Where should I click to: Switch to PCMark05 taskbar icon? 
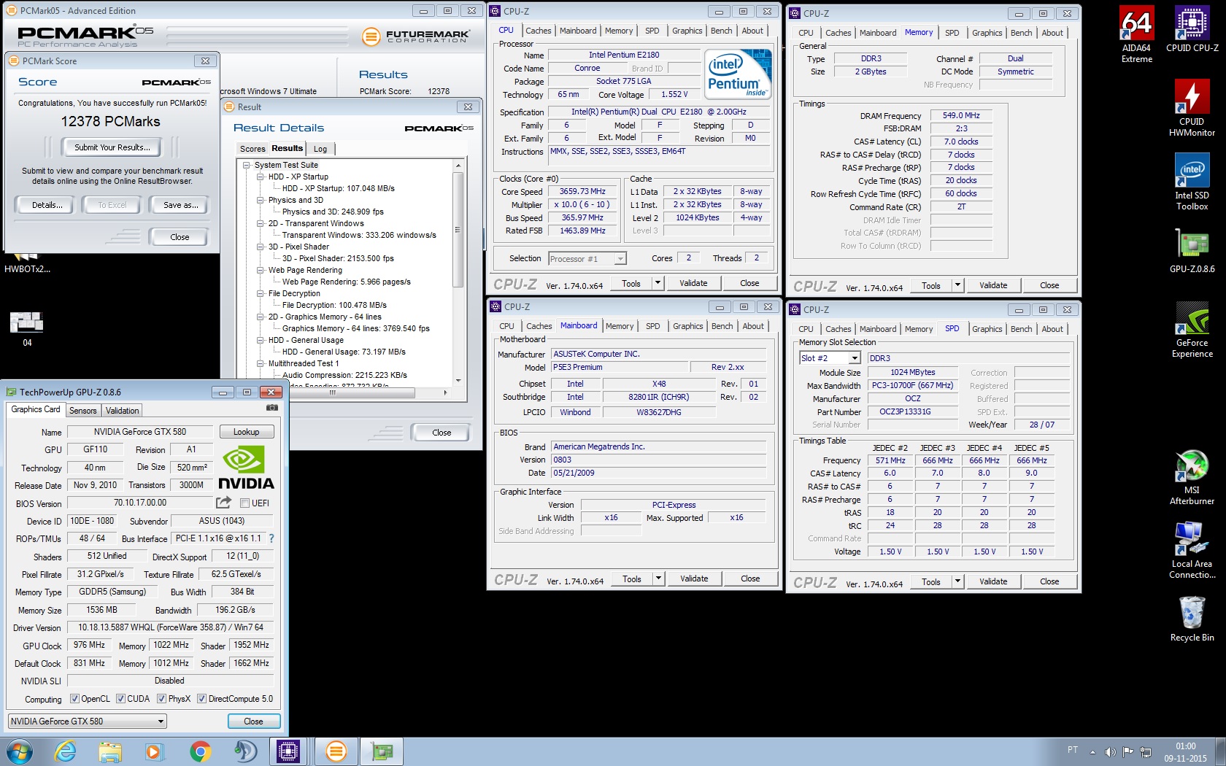(x=336, y=751)
